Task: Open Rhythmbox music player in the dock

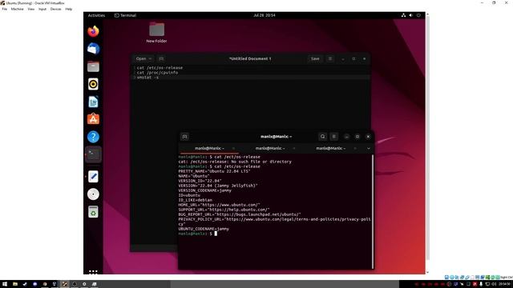Action: tap(93, 84)
